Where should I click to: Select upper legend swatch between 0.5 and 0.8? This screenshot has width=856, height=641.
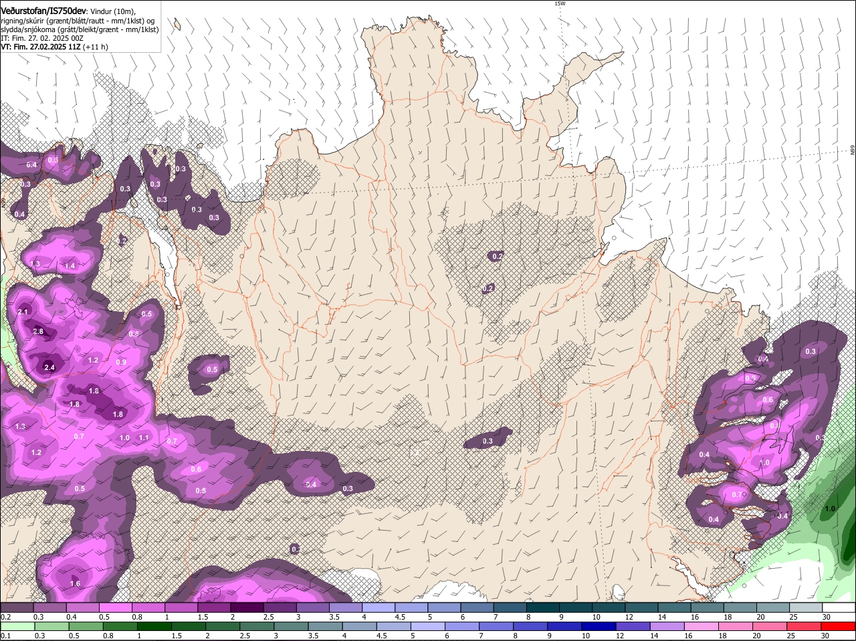[115, 607]
